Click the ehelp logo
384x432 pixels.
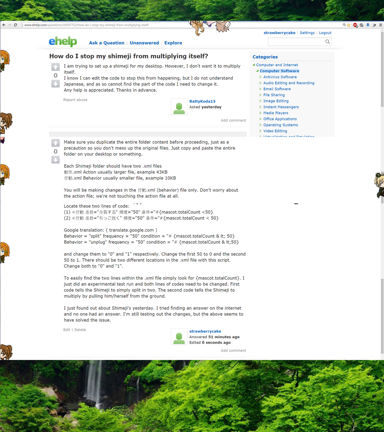(63, 42)
